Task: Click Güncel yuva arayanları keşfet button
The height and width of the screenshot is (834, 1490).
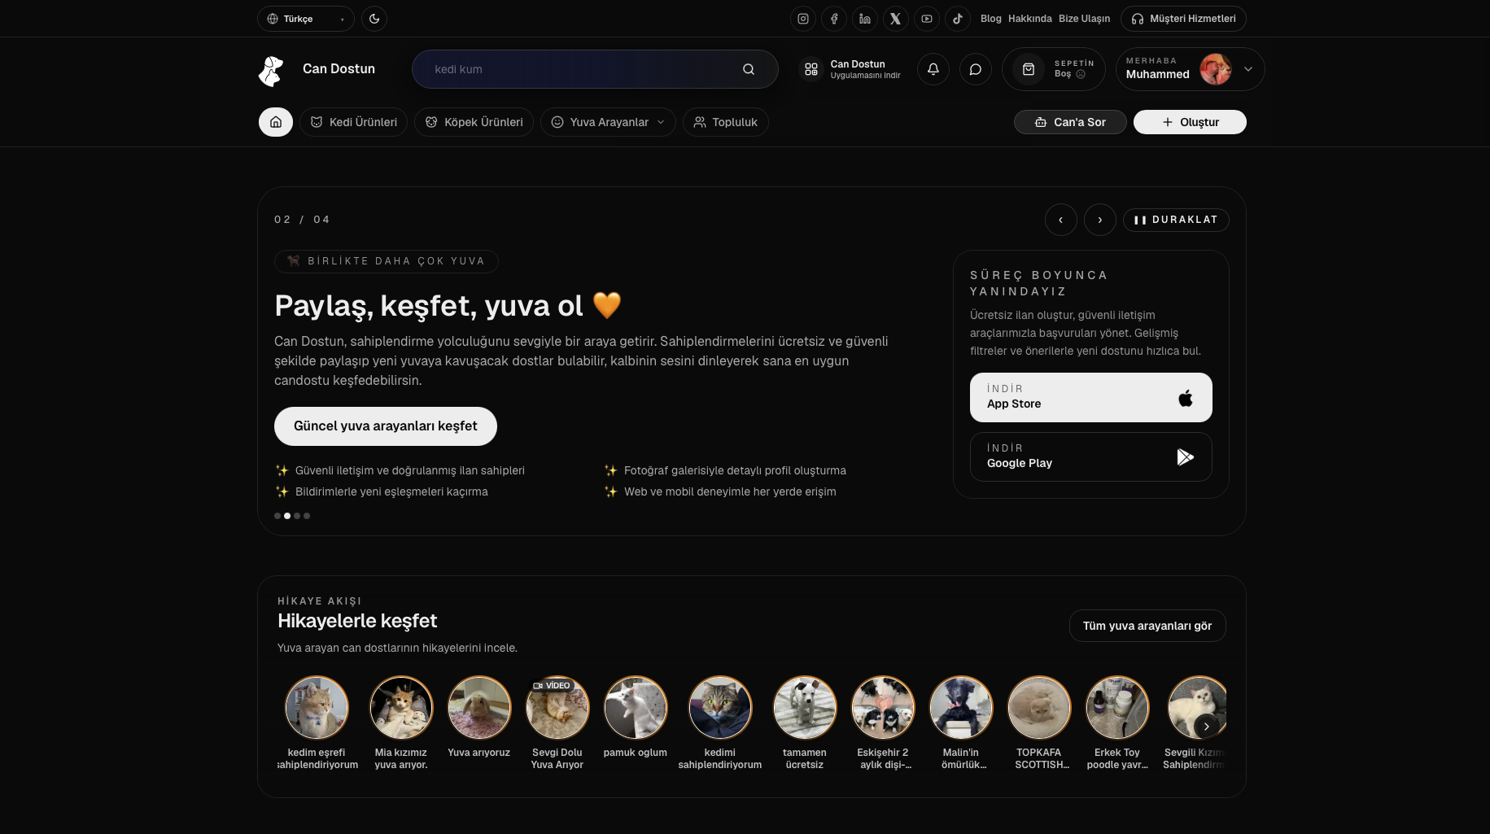Action: (x=385, y=426)
